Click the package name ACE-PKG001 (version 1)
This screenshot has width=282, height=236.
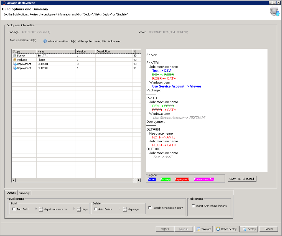pos(36,32)
